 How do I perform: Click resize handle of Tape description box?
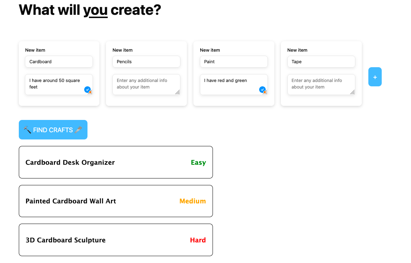352,92
